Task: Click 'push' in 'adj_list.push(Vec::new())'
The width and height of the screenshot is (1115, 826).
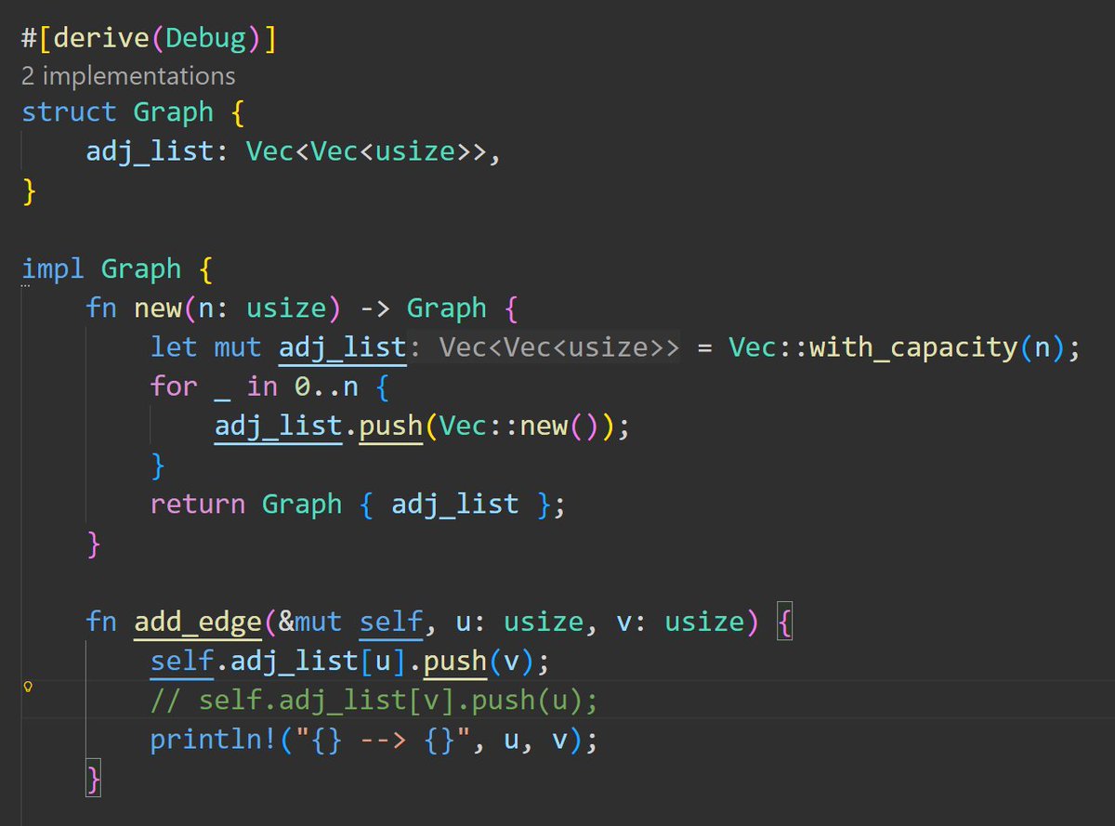Action: [391, 426]
